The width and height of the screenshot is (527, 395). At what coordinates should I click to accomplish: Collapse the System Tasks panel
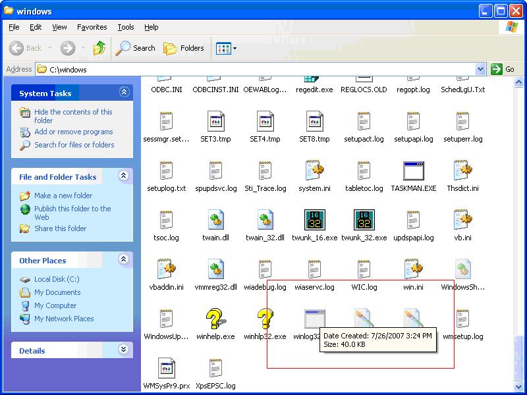124,92
